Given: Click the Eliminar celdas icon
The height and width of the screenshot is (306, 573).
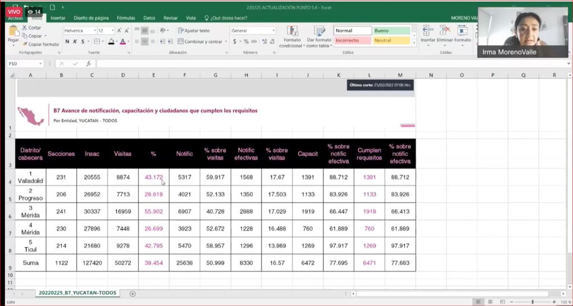Looking at the screenshot, I should [445, 34].
